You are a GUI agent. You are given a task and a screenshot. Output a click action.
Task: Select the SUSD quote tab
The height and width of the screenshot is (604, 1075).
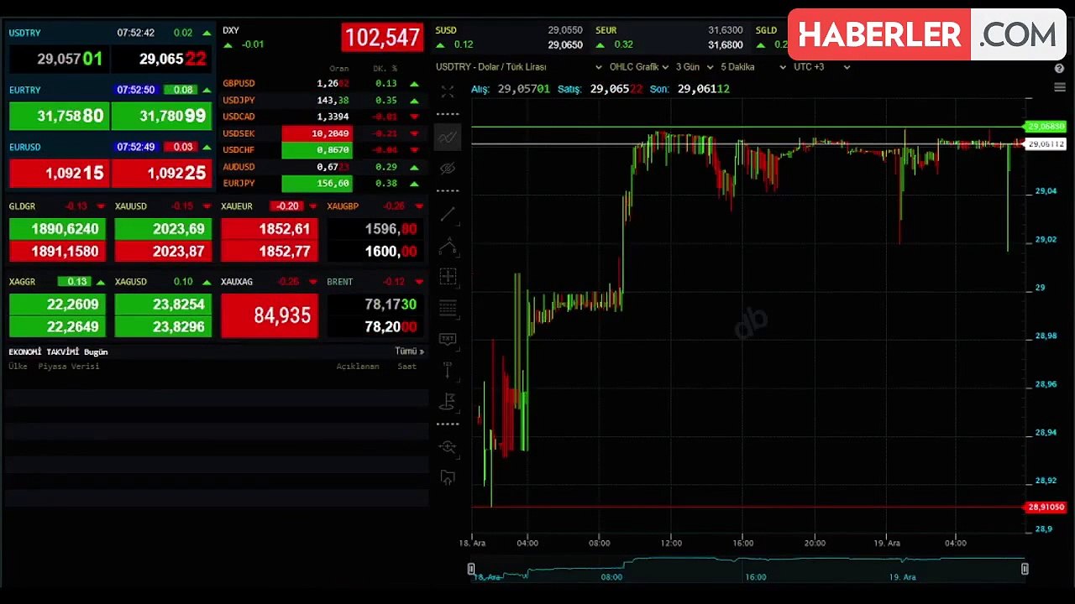[x=509, y=37]
